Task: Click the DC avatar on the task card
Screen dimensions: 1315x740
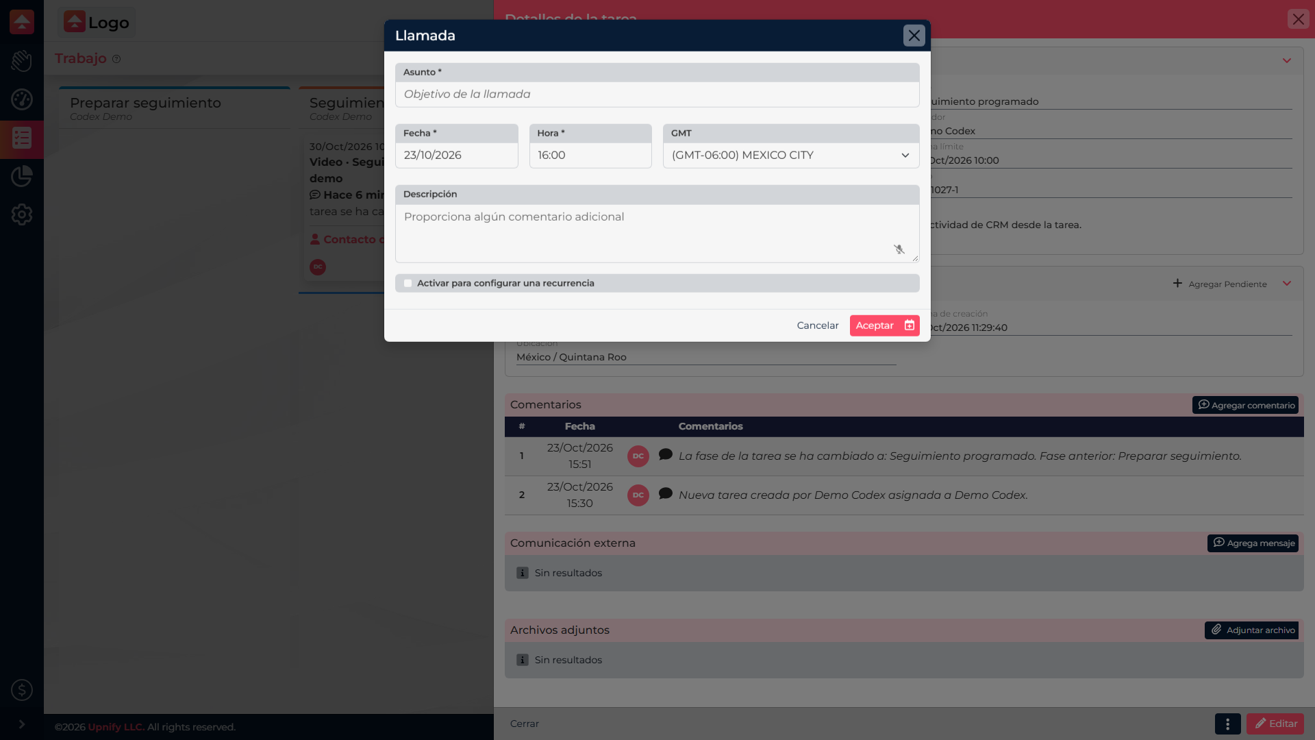Action: point(318,267)
